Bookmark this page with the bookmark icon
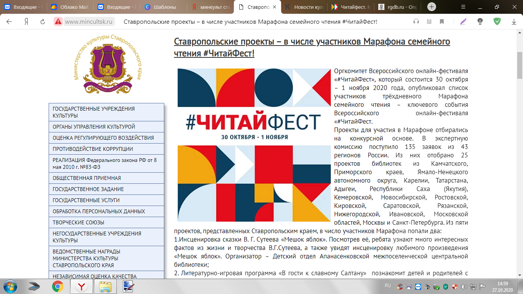Screen dimensions: 523x294 (442, 22)
